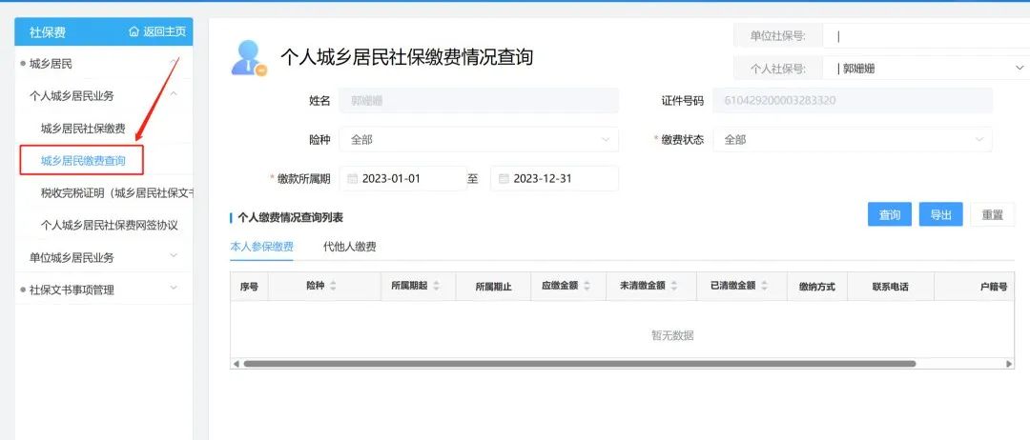Switch to the 代他人缴费 tab

pyautogui.click(x=349, y=247)
